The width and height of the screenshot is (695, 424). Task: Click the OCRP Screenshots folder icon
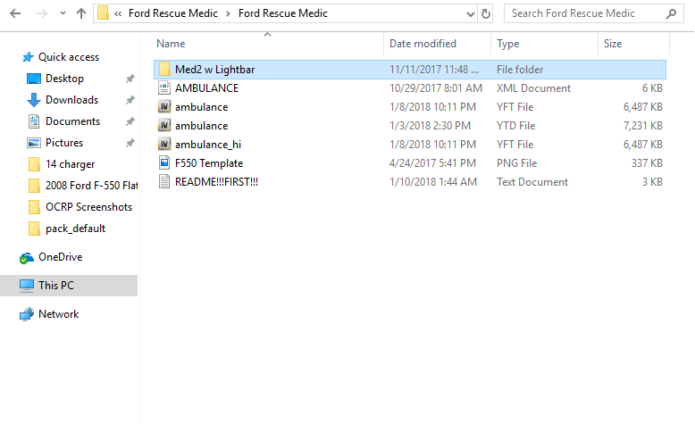(34, 207)
